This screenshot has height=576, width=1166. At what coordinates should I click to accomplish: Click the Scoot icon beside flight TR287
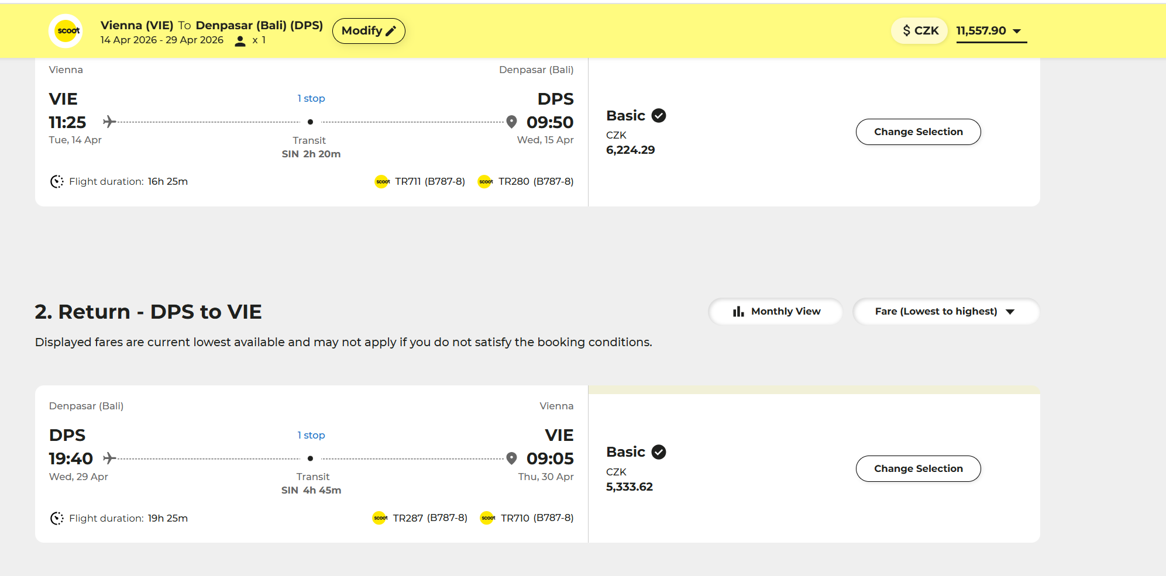pyautogui.click(x=380, y=518)
